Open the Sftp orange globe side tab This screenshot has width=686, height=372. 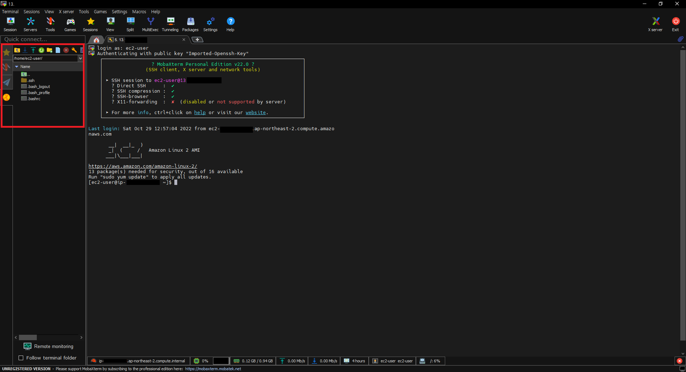[x=6, y=97]
